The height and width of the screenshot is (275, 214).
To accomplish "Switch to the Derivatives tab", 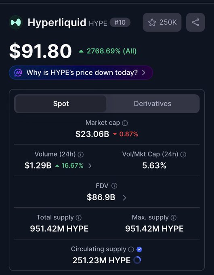I will pyautogui.click(x=153, y=104).
